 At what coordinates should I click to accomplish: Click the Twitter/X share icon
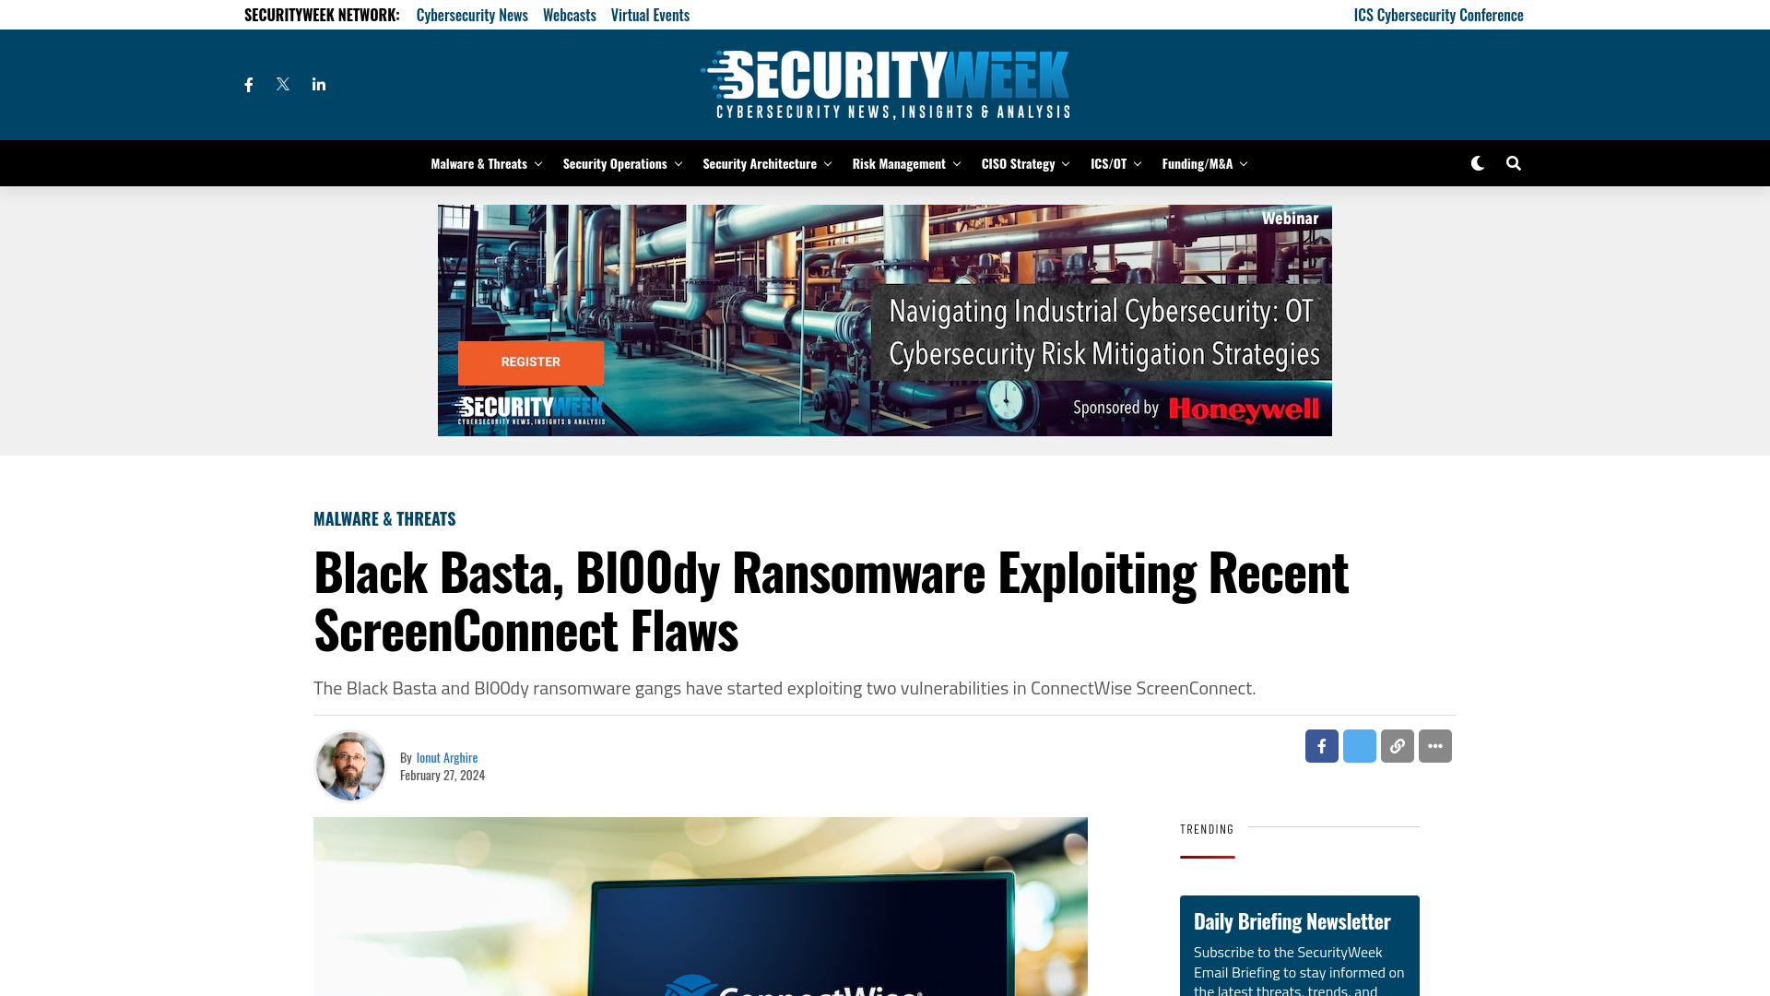[1359, 745]
